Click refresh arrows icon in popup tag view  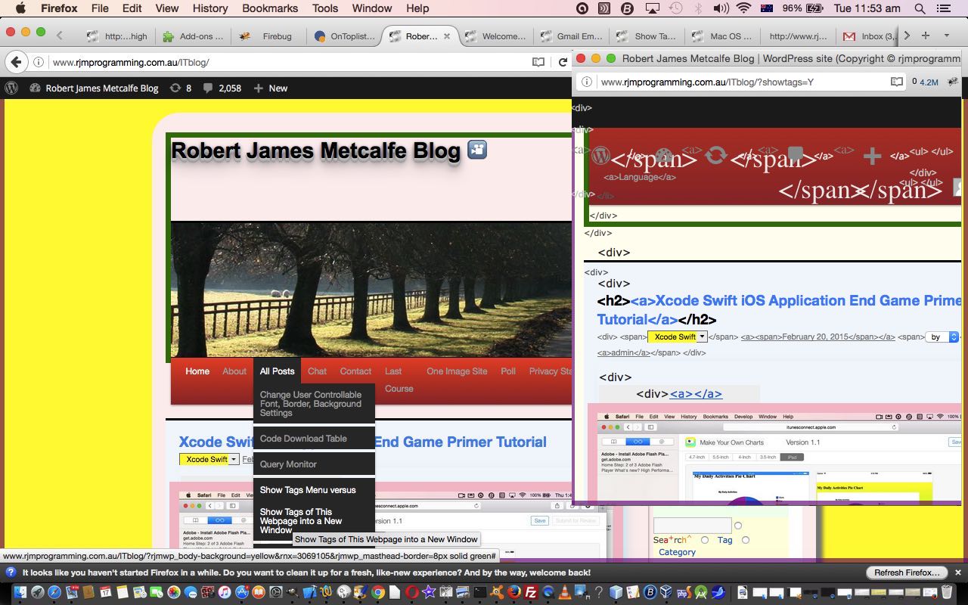715,156
